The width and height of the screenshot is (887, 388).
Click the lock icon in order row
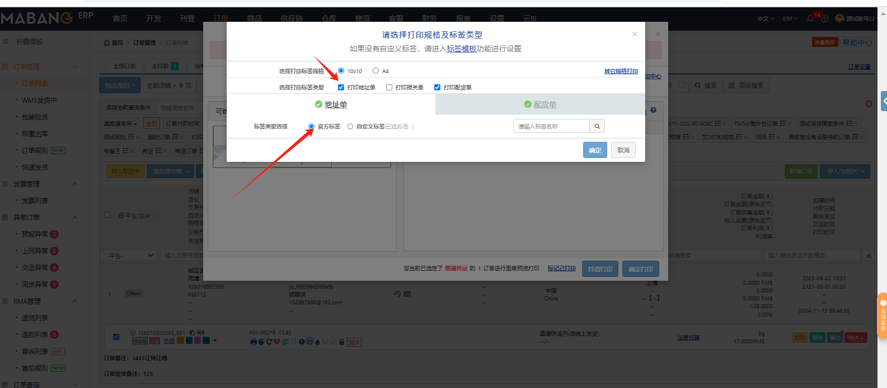tap(342, 342)
